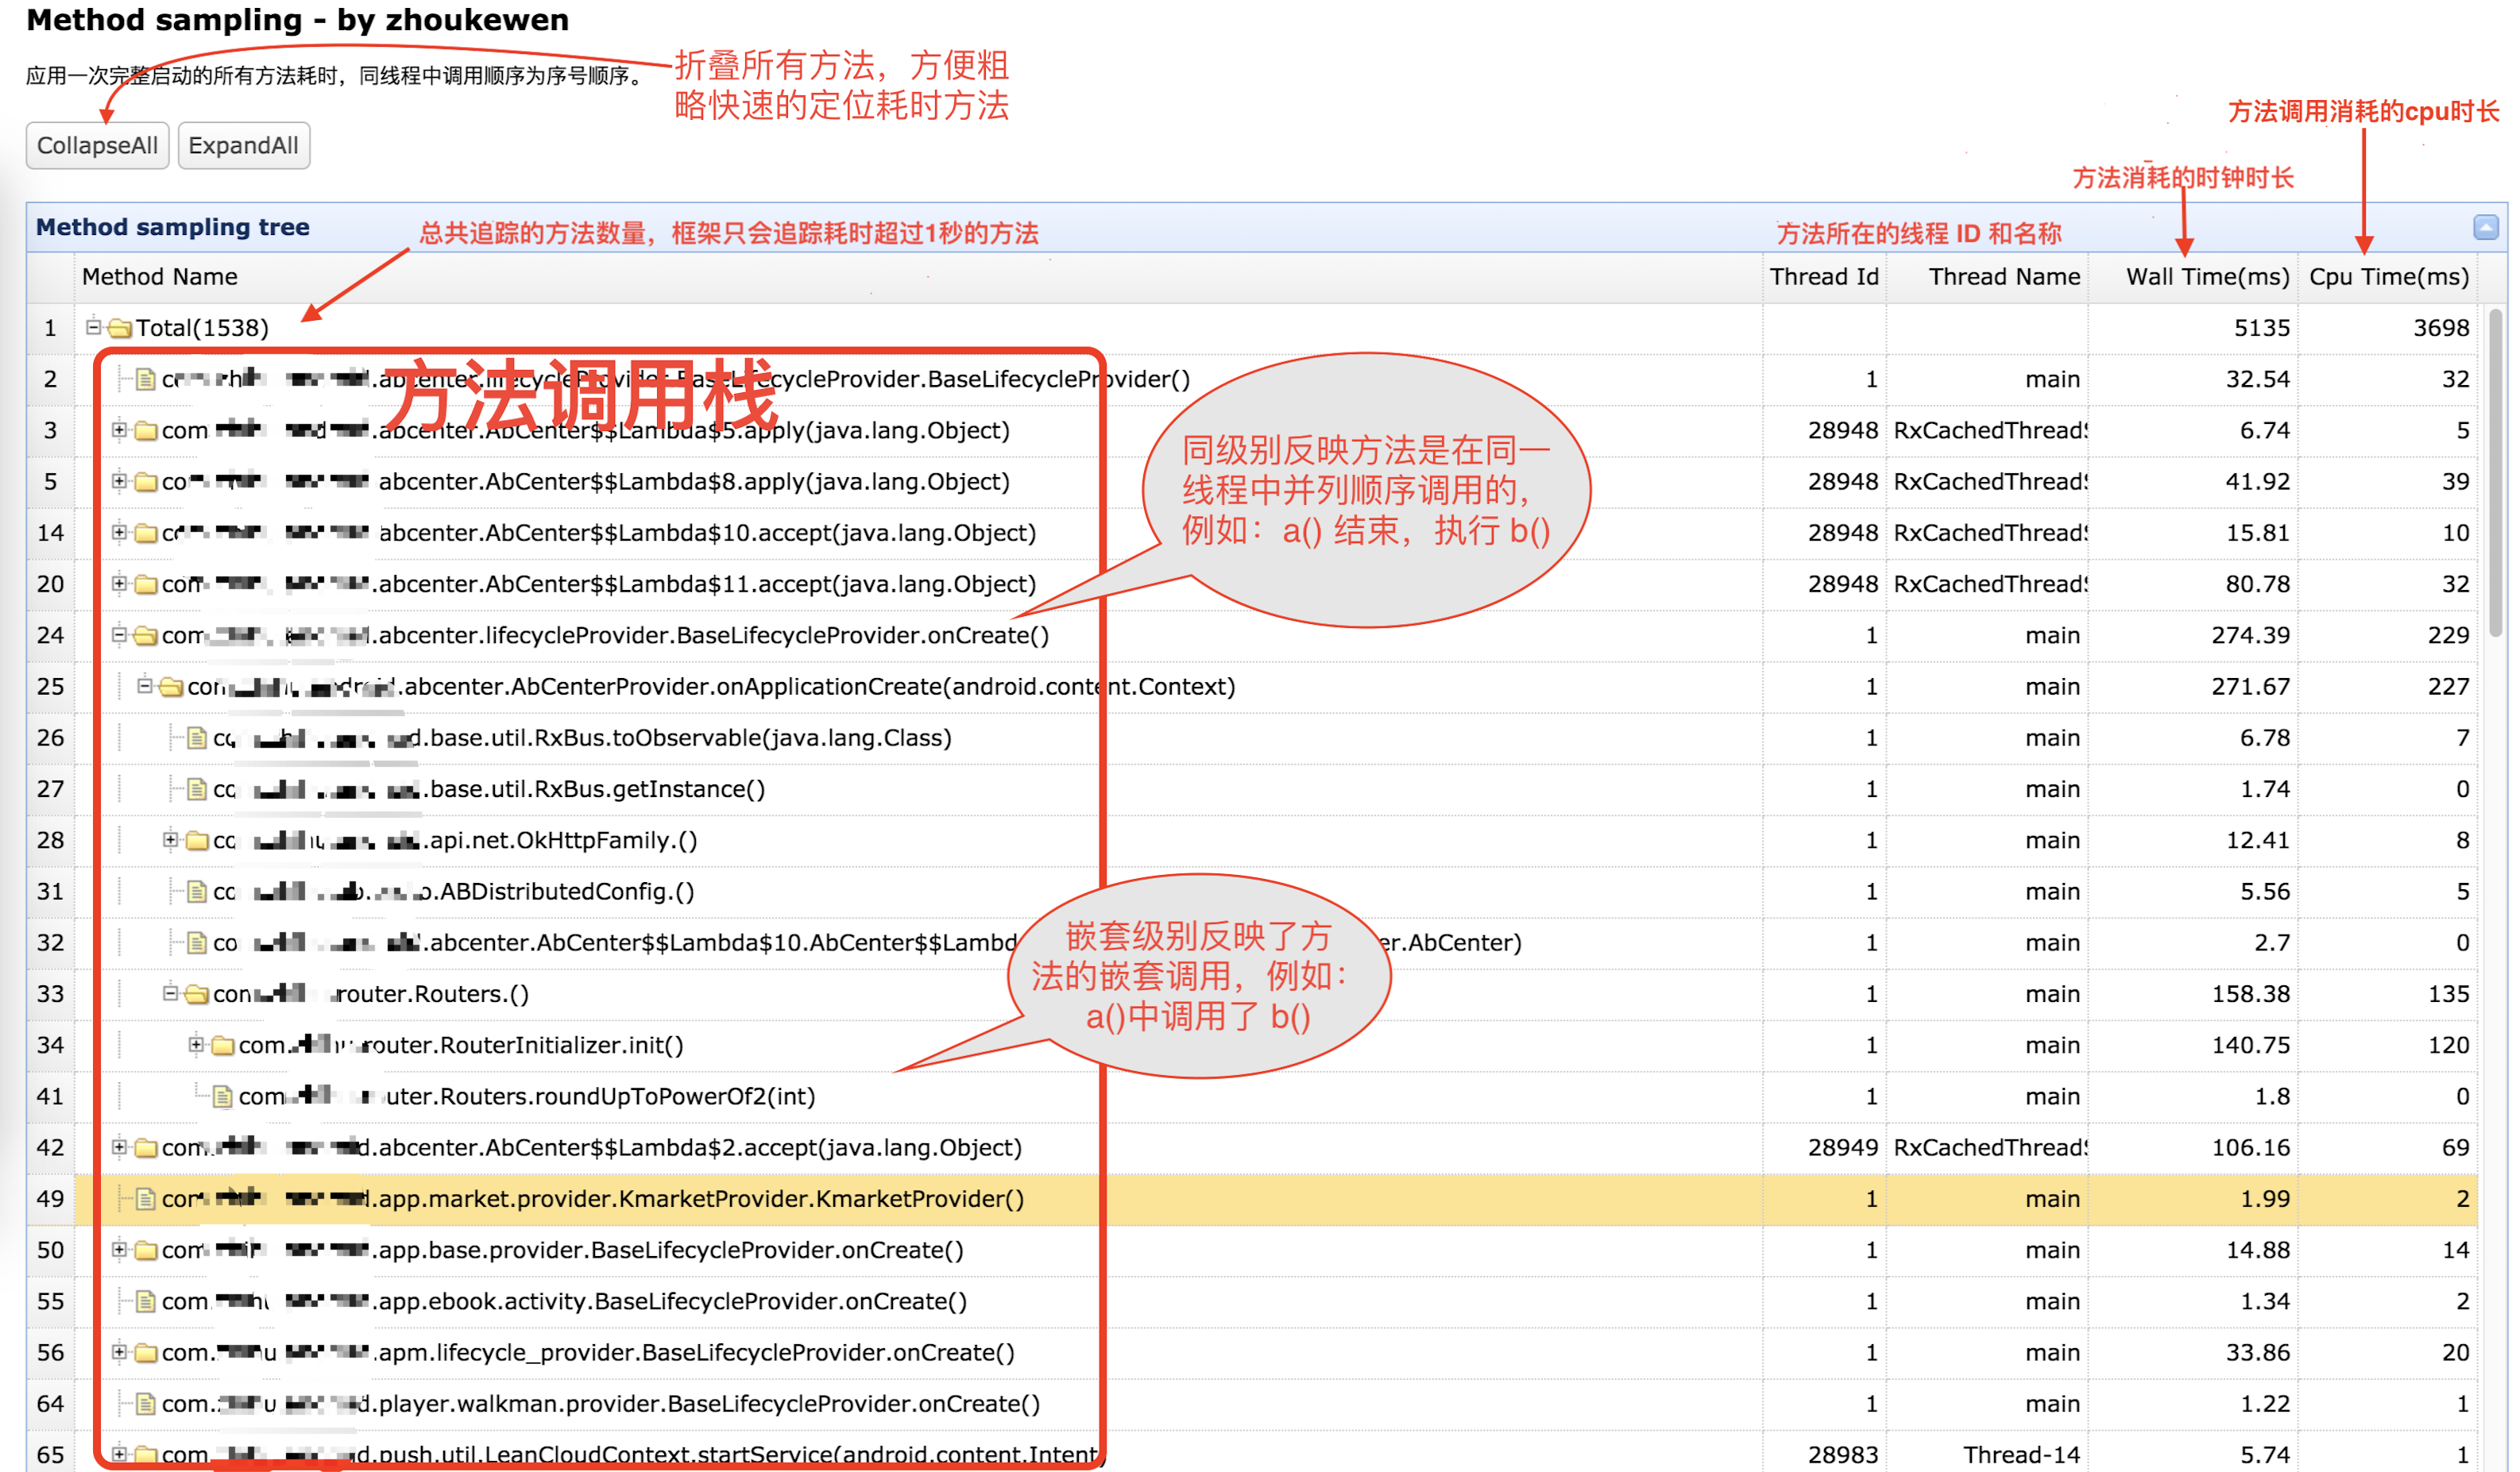Click folder icon of AbCenter$$Lambda$2.accept row
The image size is (2520, 1472).
(146, 1148)
